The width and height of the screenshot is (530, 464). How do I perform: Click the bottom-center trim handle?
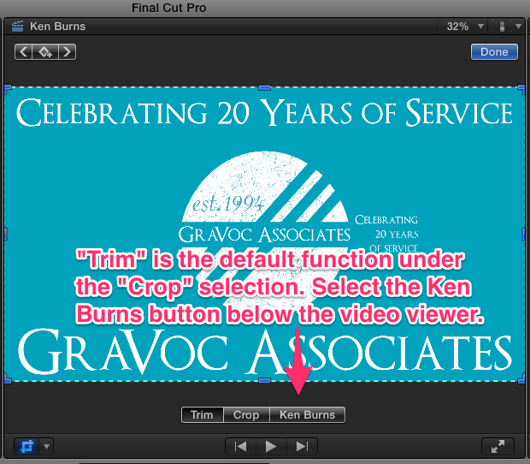pos(264,381)
